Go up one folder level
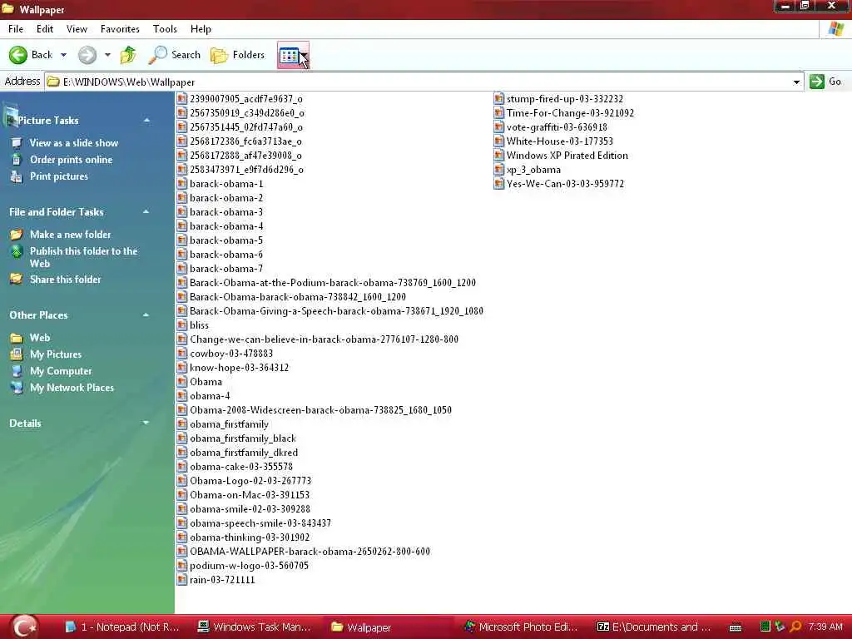852x639 pixels. [128, 55]
